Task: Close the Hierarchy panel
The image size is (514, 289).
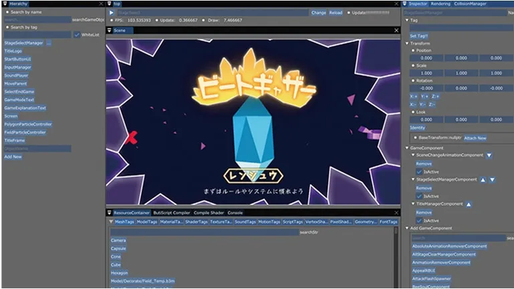Action: pos(101,3)
